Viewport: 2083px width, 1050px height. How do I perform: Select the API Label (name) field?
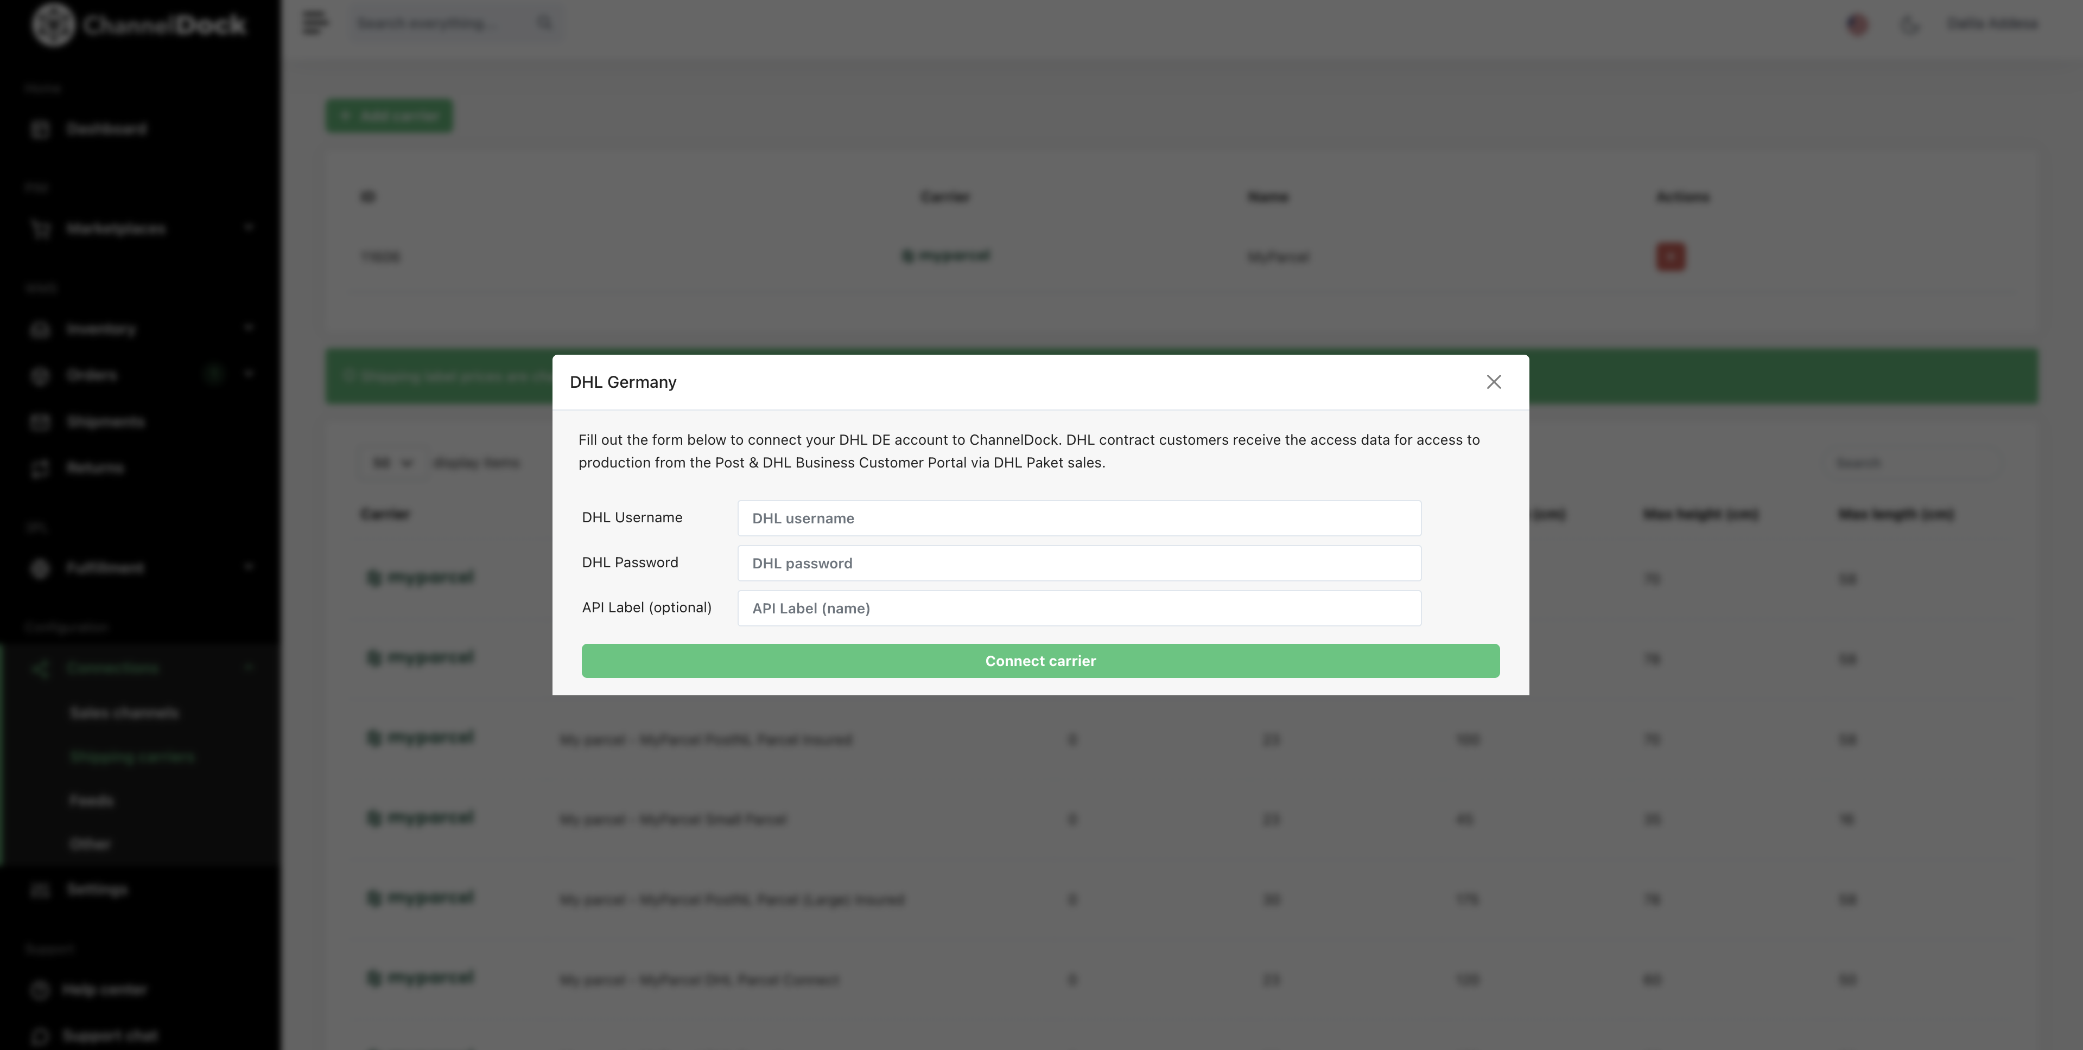1079,608
